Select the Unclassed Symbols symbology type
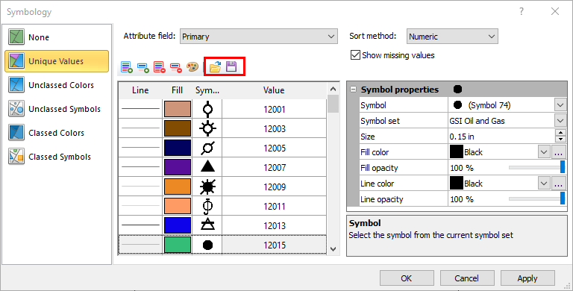Screen dimensions: 573x291 pyautogui.click(x=57, y=109)
